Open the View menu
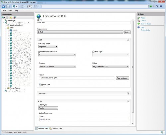Viewport: 166px width, 135px height. click(x=10, y=11)
